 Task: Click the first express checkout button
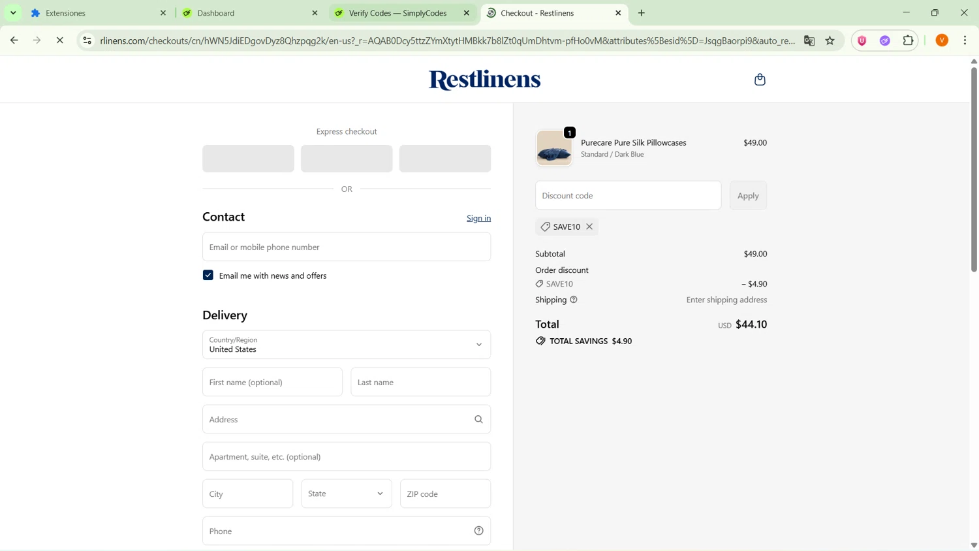[248, 159]
